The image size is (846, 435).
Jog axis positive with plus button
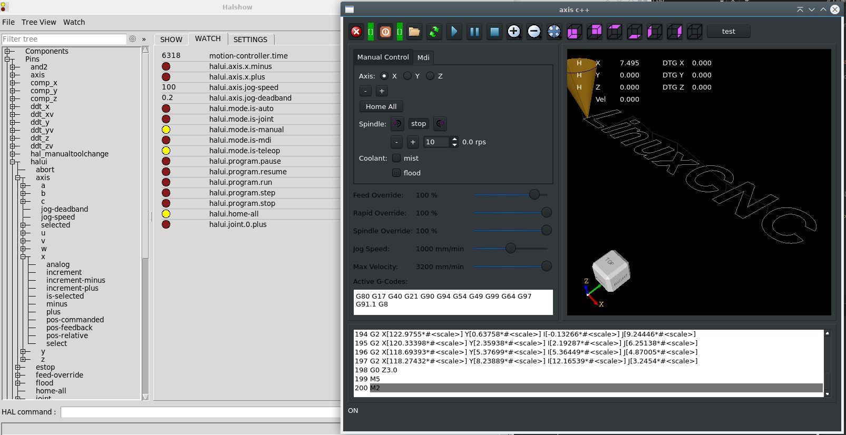pyautogui.click(x=382, y=91)
